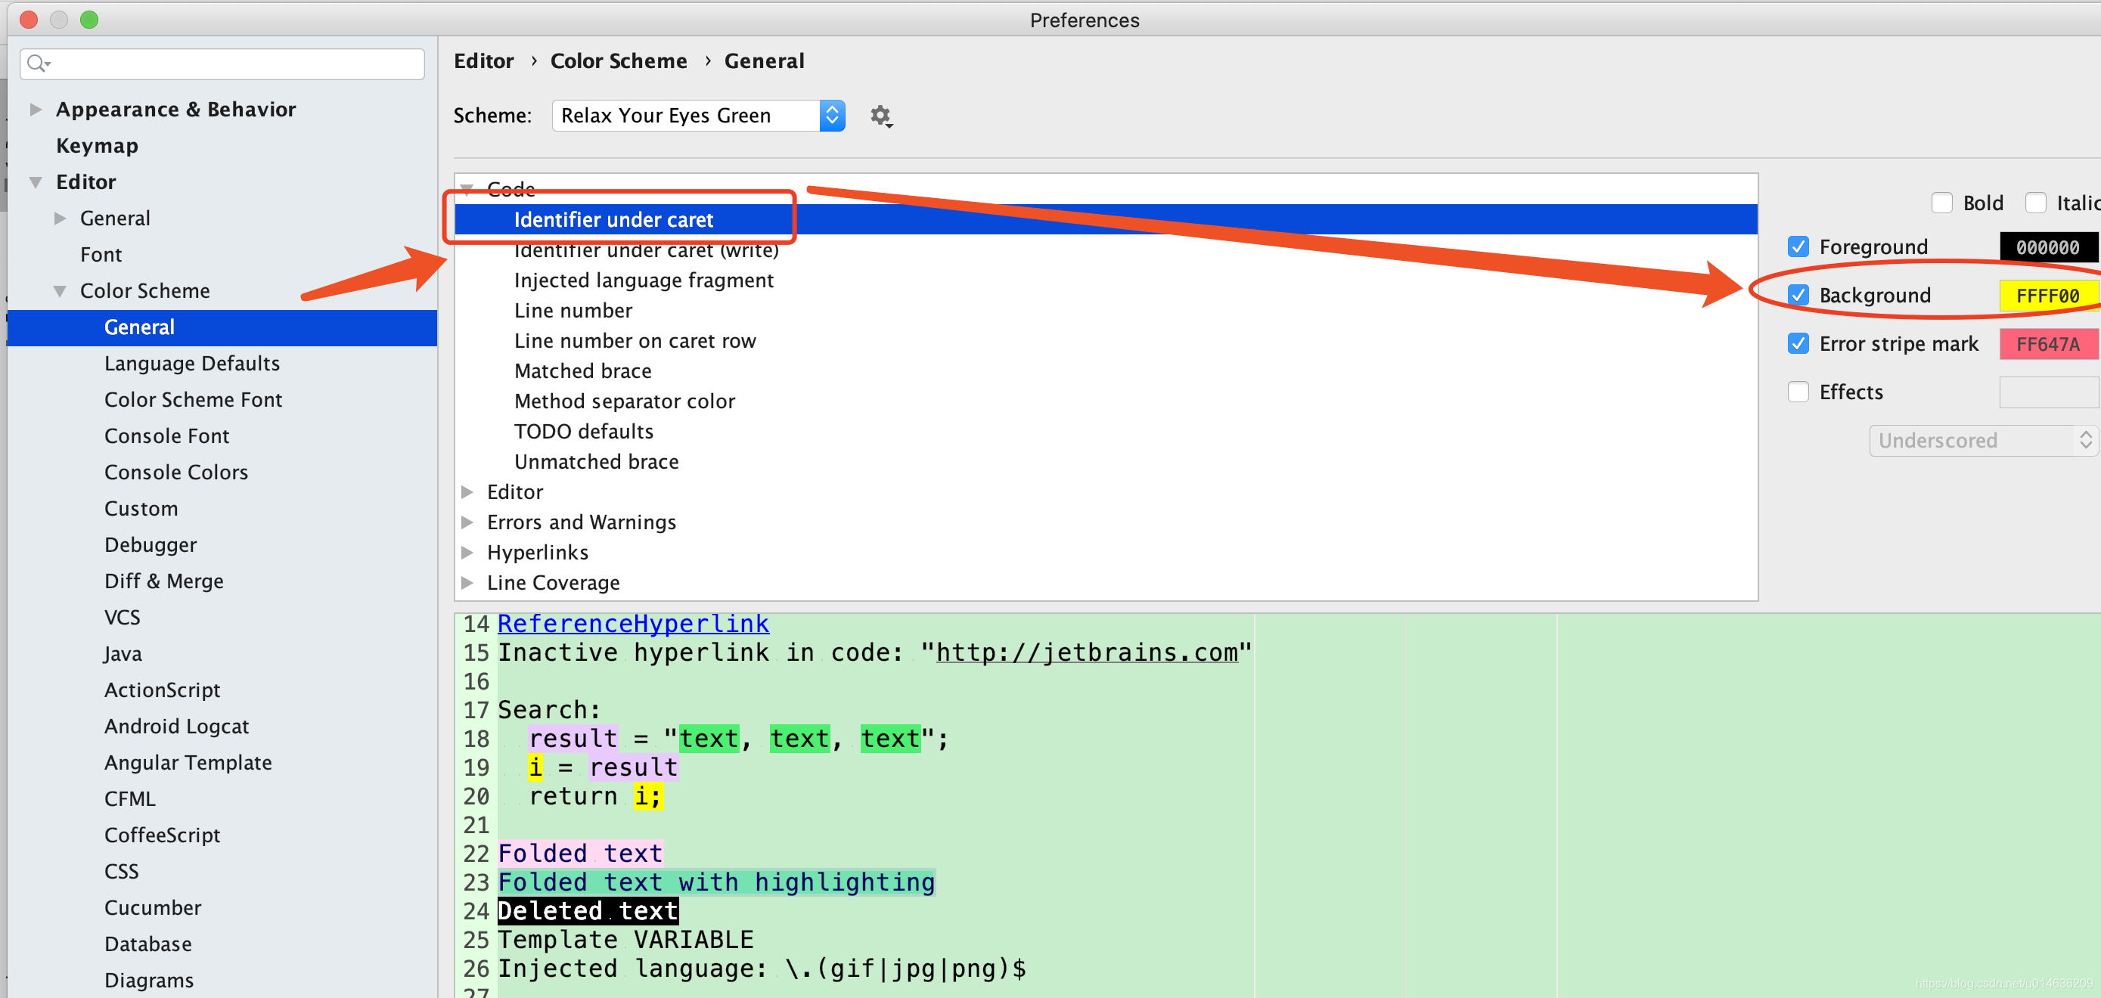This screenshot has width=2101, height=998.
Task: Select 'Identifier under caret' color scheme item
Action: point(611,220)
